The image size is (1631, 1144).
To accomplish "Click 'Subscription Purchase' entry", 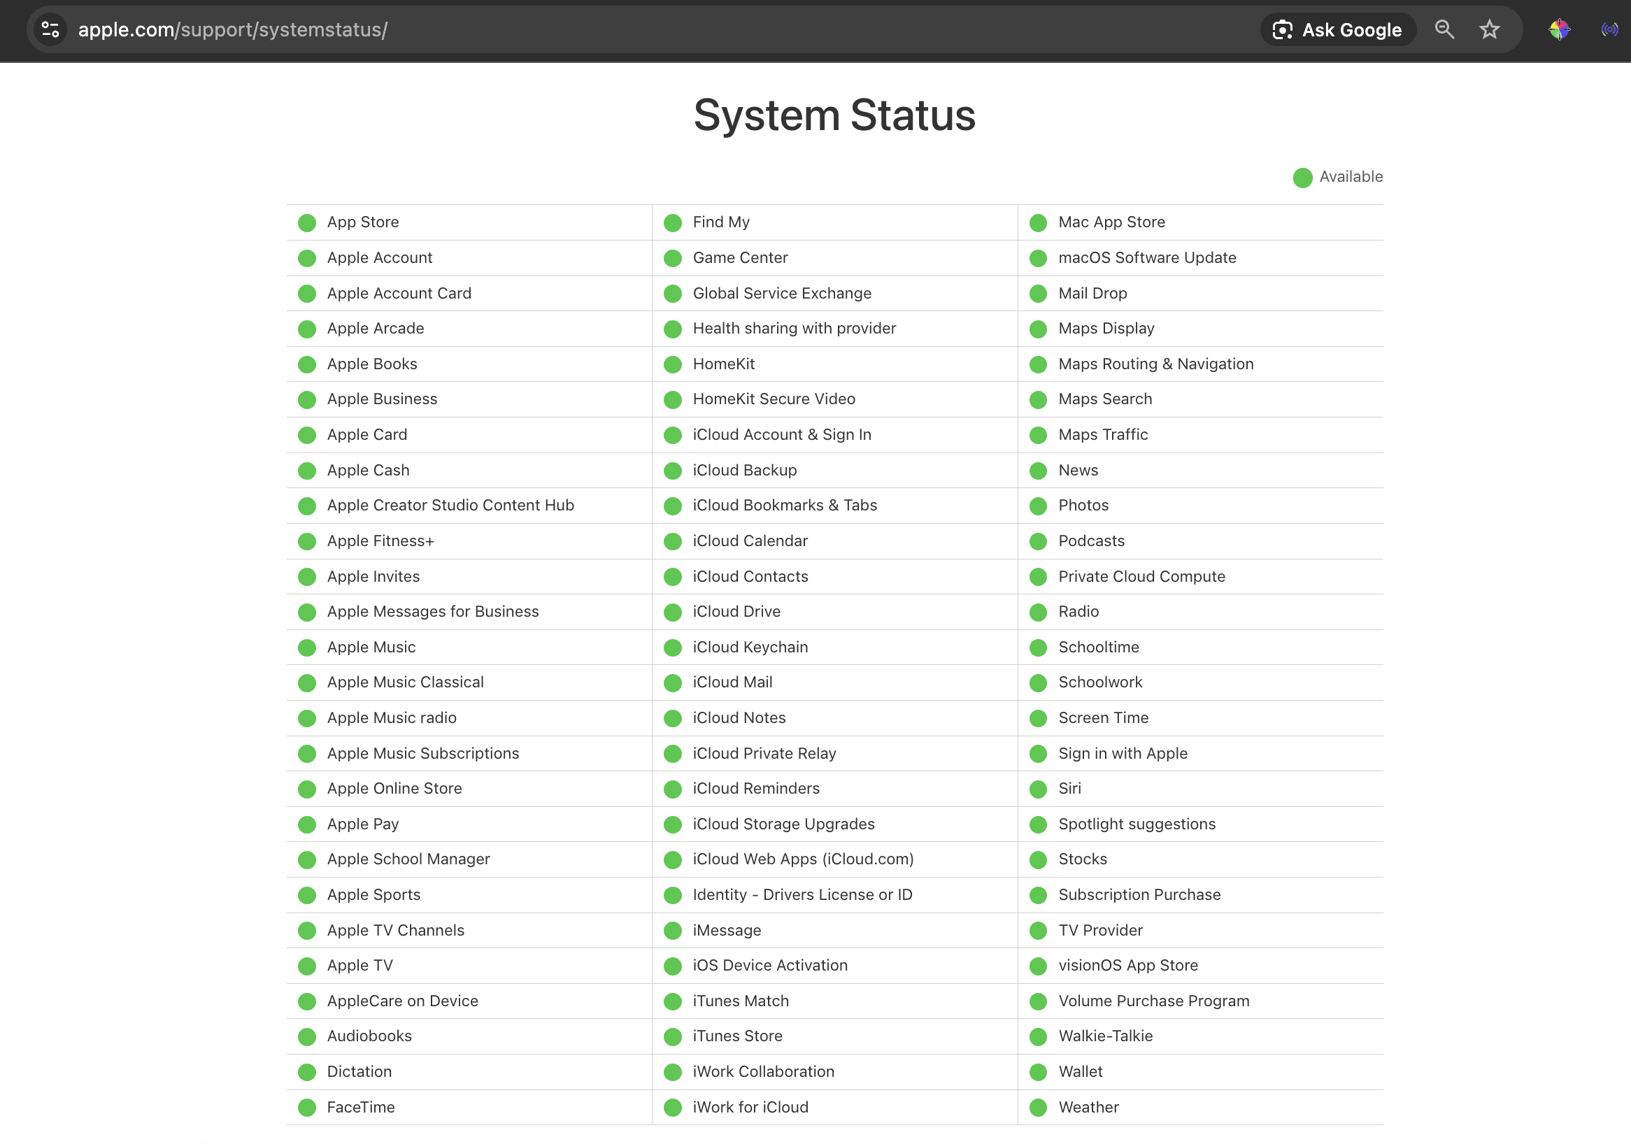I will point(1140,895).
